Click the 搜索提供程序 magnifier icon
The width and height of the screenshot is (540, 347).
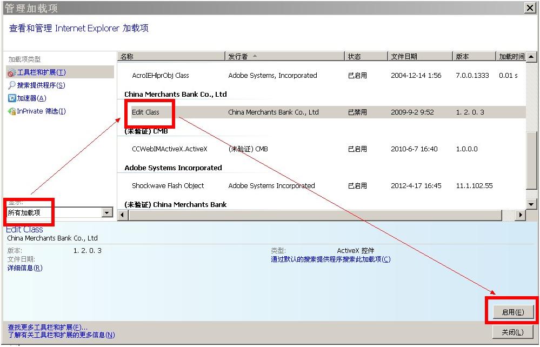pyautogui.click(x=12, y=85)
